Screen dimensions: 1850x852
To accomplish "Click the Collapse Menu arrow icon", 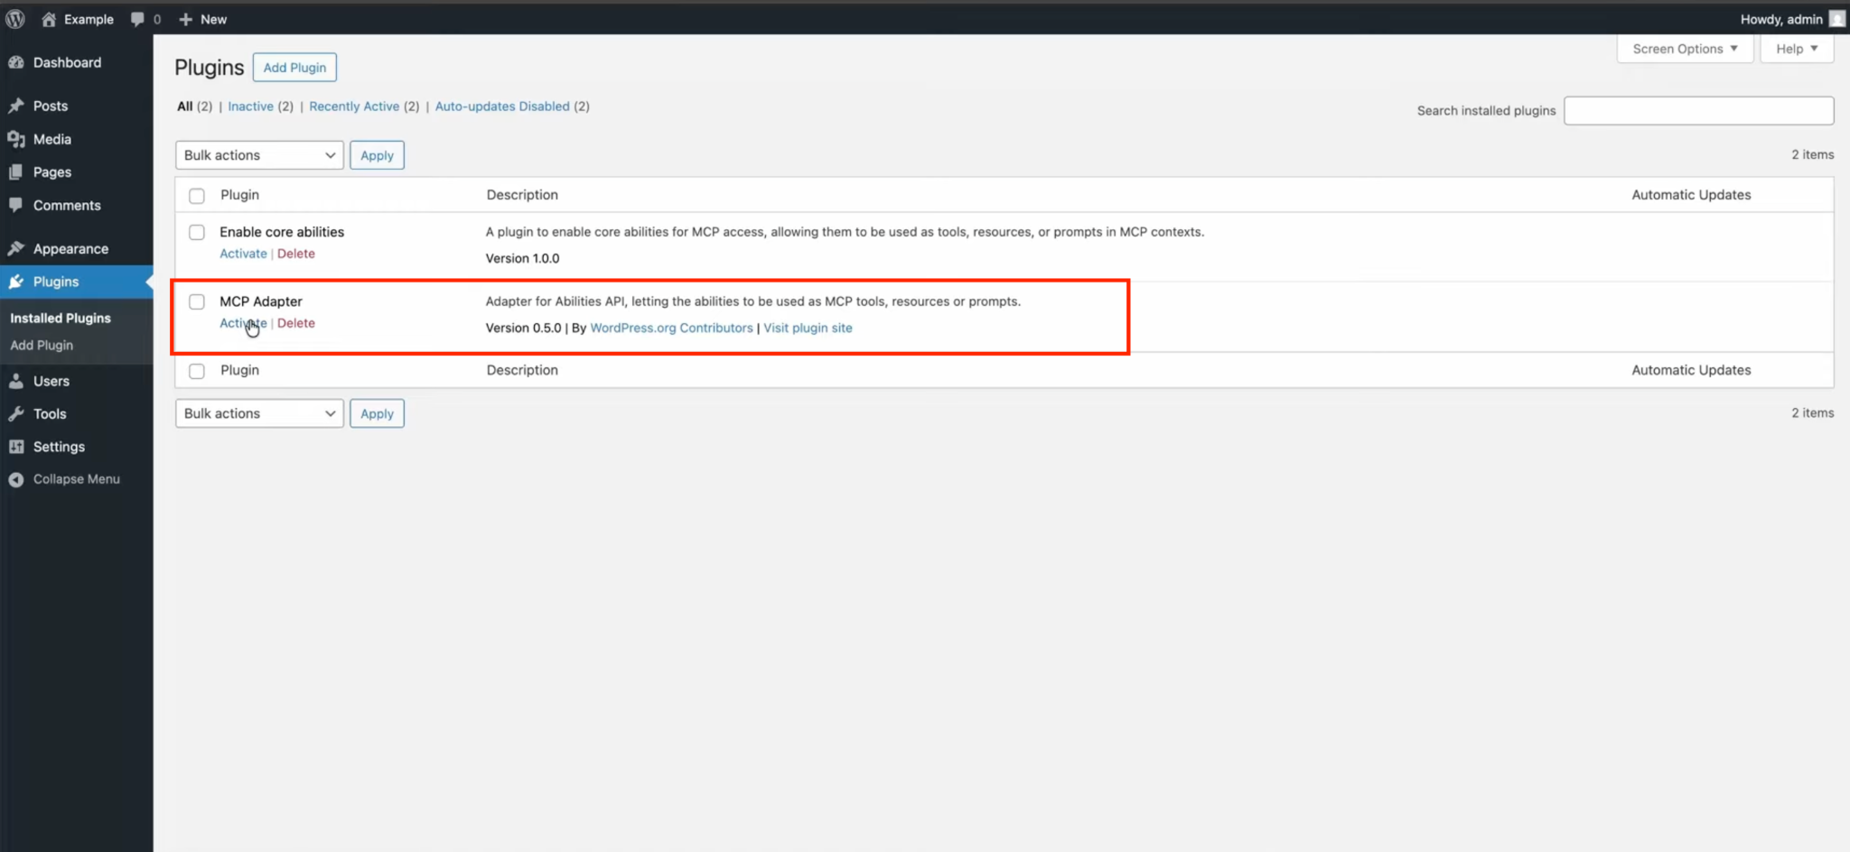I will (x=16, y=479).
